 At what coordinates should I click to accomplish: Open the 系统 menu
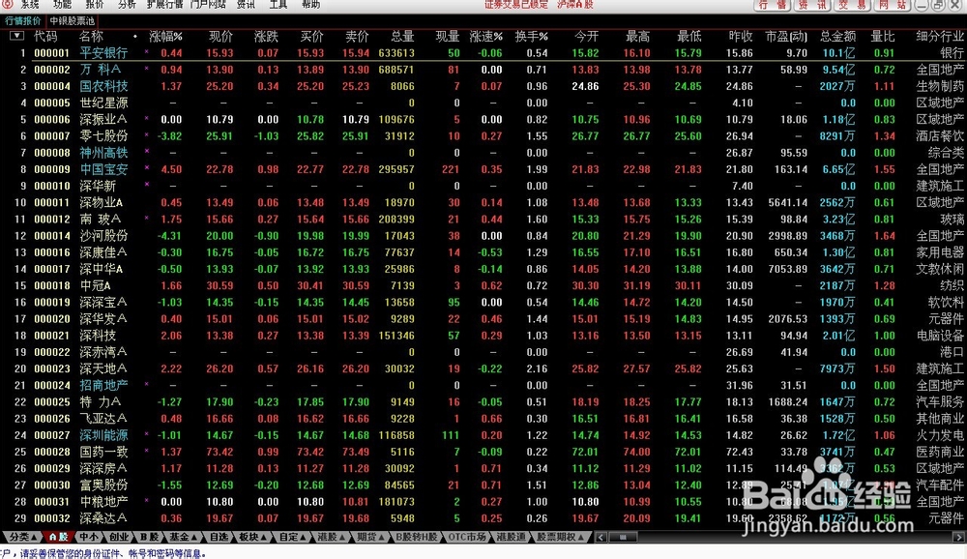pos(30,4)
